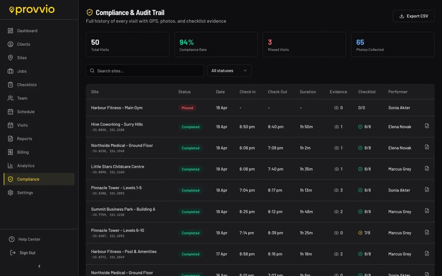
Task: Click the Missed status badge for Harbour Fitness
Action: tap(187, 108)
